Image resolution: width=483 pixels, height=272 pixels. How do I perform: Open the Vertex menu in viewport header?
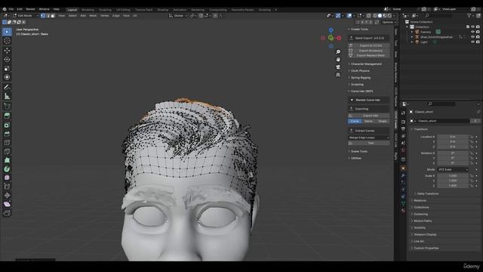[x=104, y=15]
